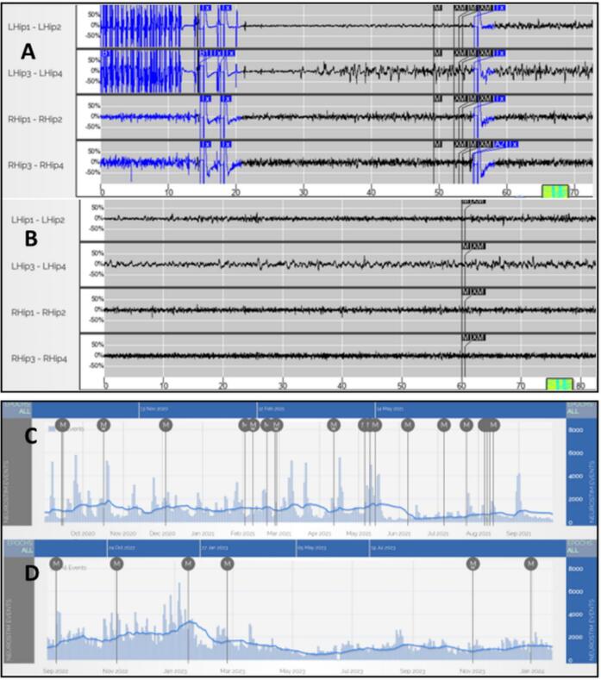The image size is (601, 680).
Task: Select the right EPOCHS ALL button in panel C
Action: click(581, 409)
